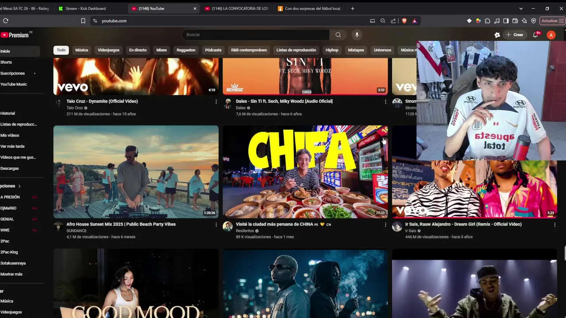Screen dimensions: 566x318
Task: Open YouTube notifications bell
Action: pos(535,34)
